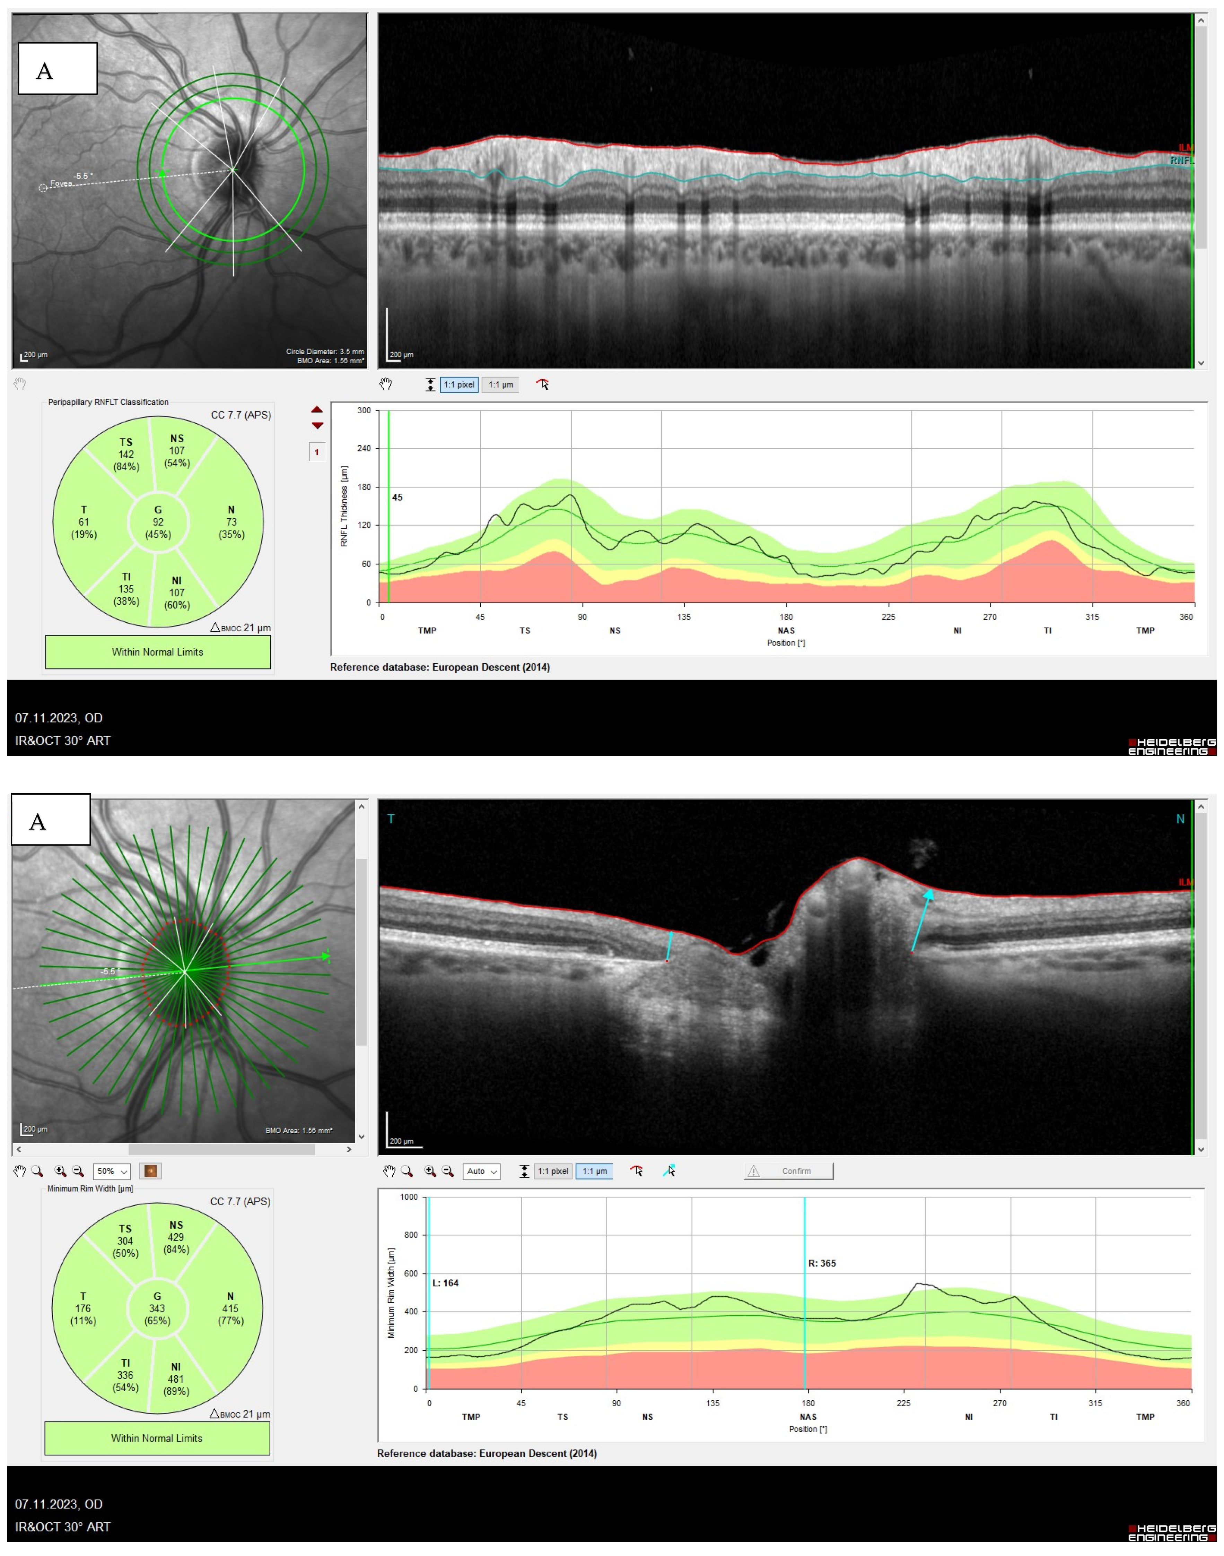1224x1556 pixels.
Task: Click zoom-in magnifier under lower fundus image
Action: tap(60, 1171)
